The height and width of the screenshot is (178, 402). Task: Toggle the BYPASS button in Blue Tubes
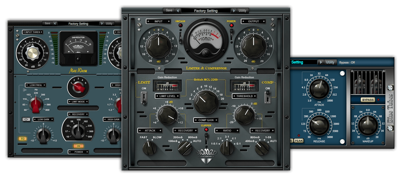coord(368,99)
